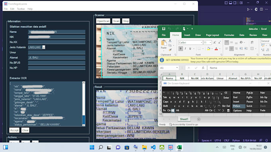The height and width of the screenshot is (152, 271).
Task: Apply the yellow Fill Color swatch
Action: pos(208,49)
